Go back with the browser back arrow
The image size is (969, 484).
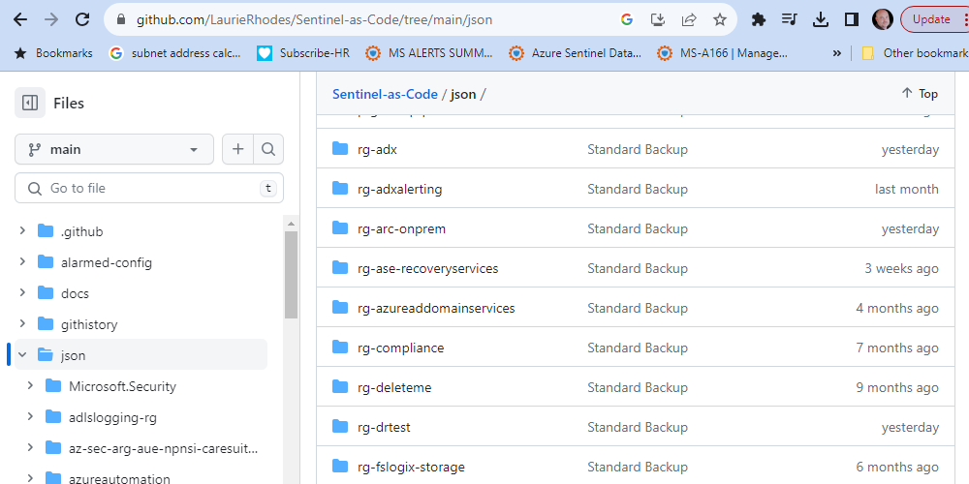[x=20, y=19]
